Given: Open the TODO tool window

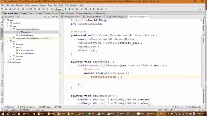Looking at the screenshot, I should pyautogui.click(x=58, y=107).
